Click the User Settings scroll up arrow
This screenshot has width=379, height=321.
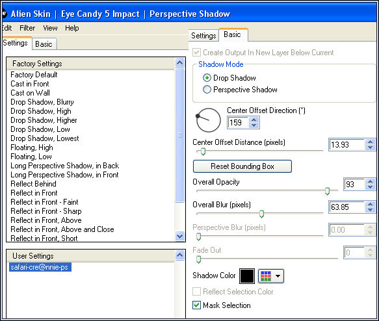[x=179, y=255]
